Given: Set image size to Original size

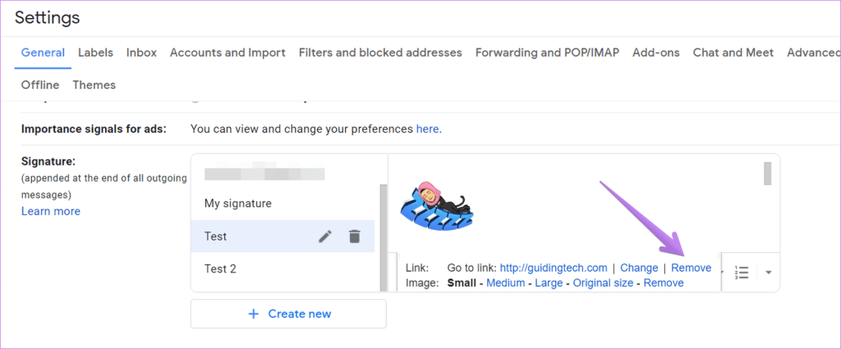Looking at the screenshot, I should [604, 283].
